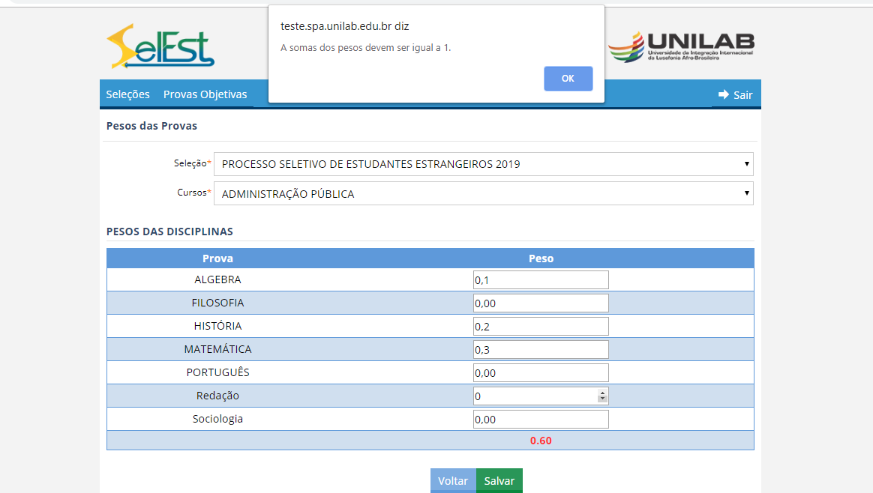Open the Provas Objetivas menu

[x=205, y=94]
